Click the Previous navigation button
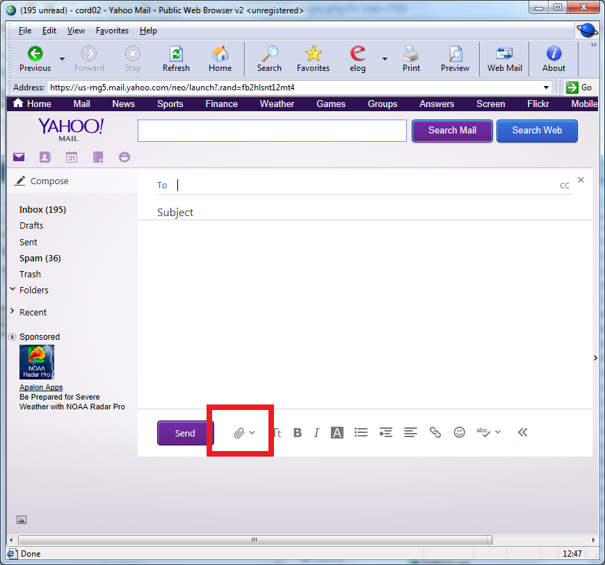The height and width of the screenshot is (565, 605). coord(35,58)
